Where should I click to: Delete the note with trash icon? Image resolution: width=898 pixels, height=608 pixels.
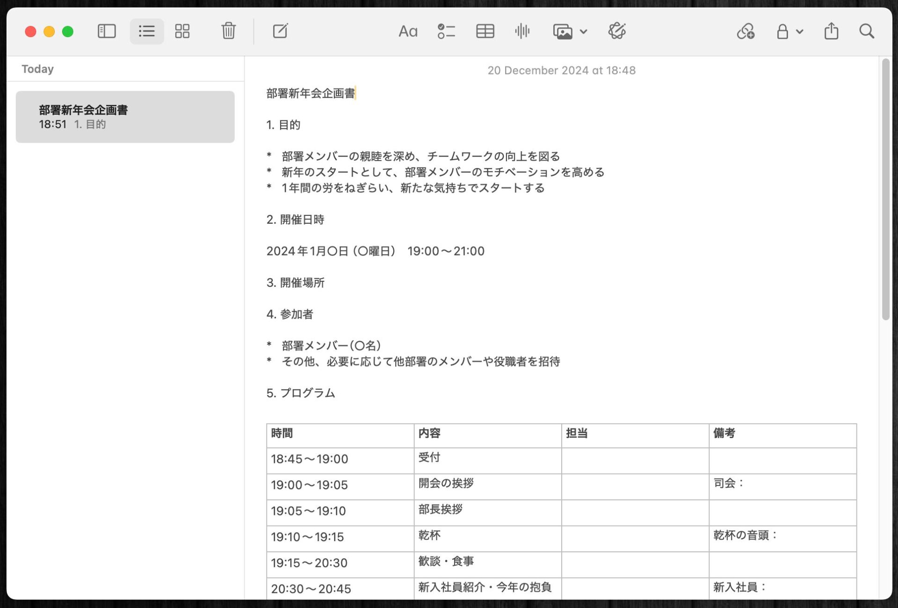[228, 31]
